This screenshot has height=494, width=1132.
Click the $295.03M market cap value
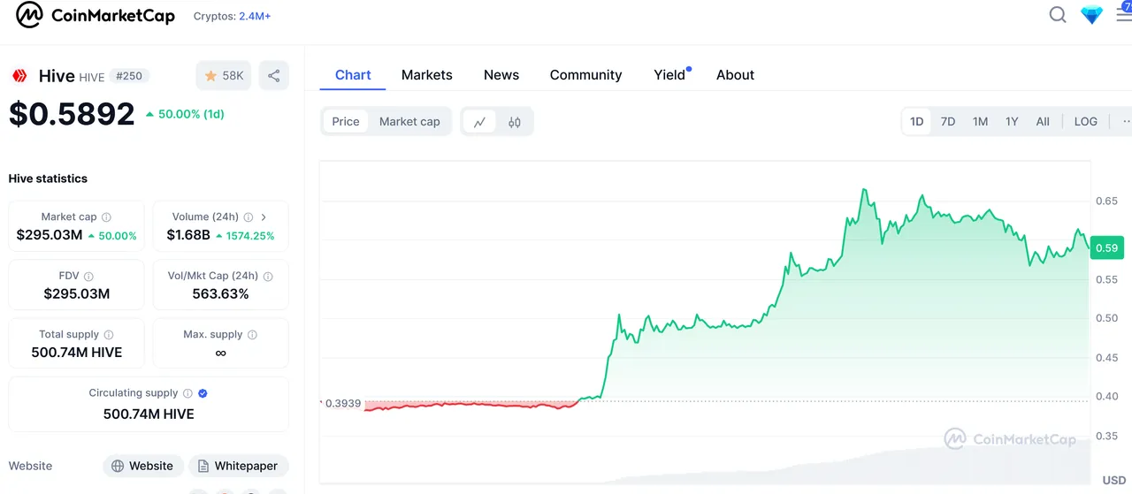coord(50,235)
